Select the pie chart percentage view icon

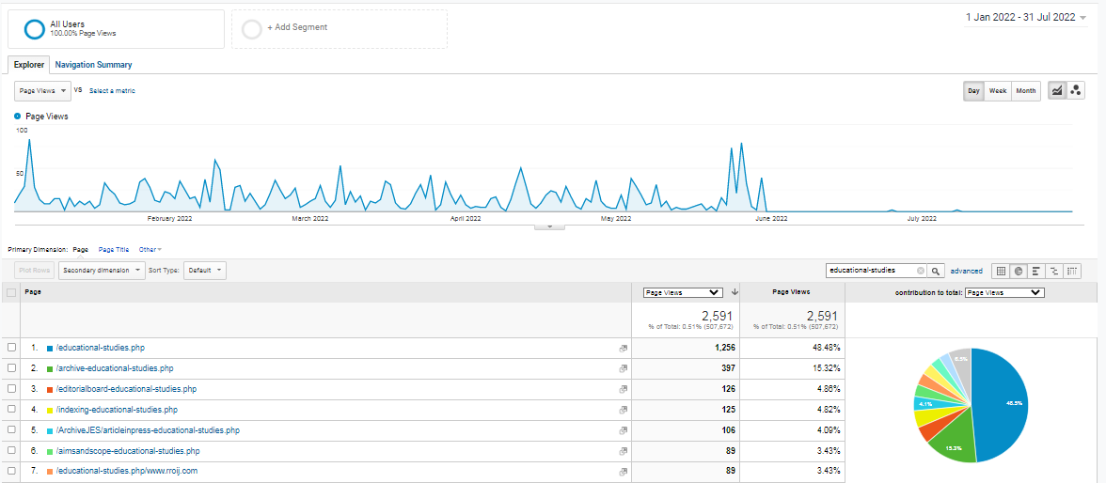point(1019,271)
